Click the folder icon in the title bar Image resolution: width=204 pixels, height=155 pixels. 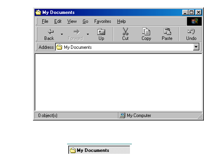(x=38, y=12)
